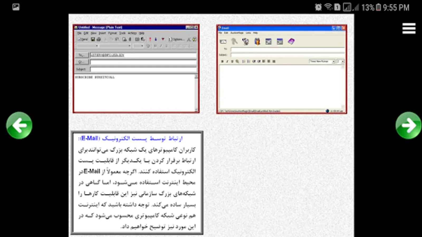Click the second window icon in Email toolbar
This screenshot has height=237, width=422.
click(280, 41)
